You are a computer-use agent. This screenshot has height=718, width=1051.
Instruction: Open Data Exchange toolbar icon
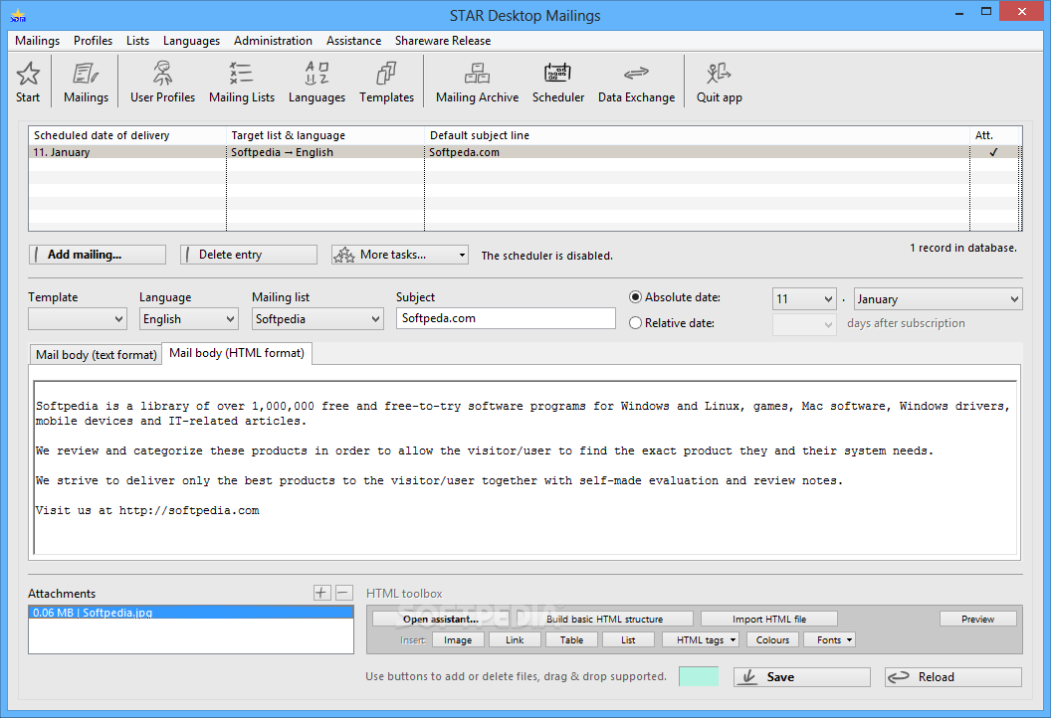coord(636,74)
